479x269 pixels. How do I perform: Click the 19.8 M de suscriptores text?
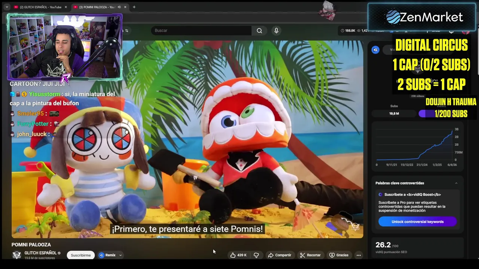[40, 258]
